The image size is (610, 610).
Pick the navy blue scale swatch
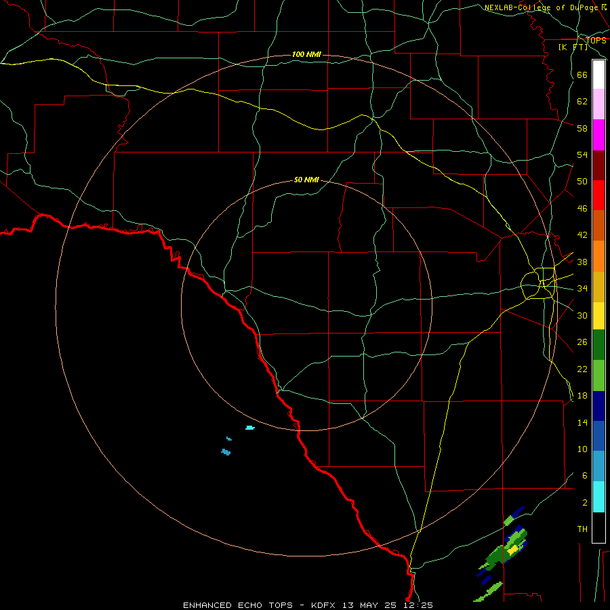tap(598, 406)
